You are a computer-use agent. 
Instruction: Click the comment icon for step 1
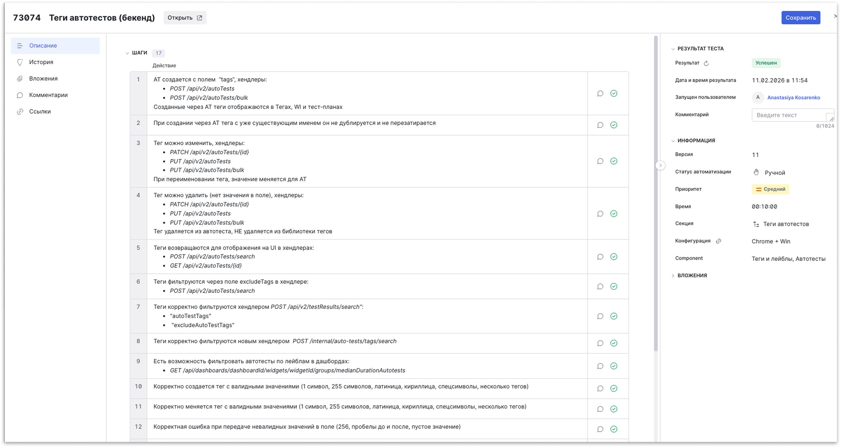point(600,93)
